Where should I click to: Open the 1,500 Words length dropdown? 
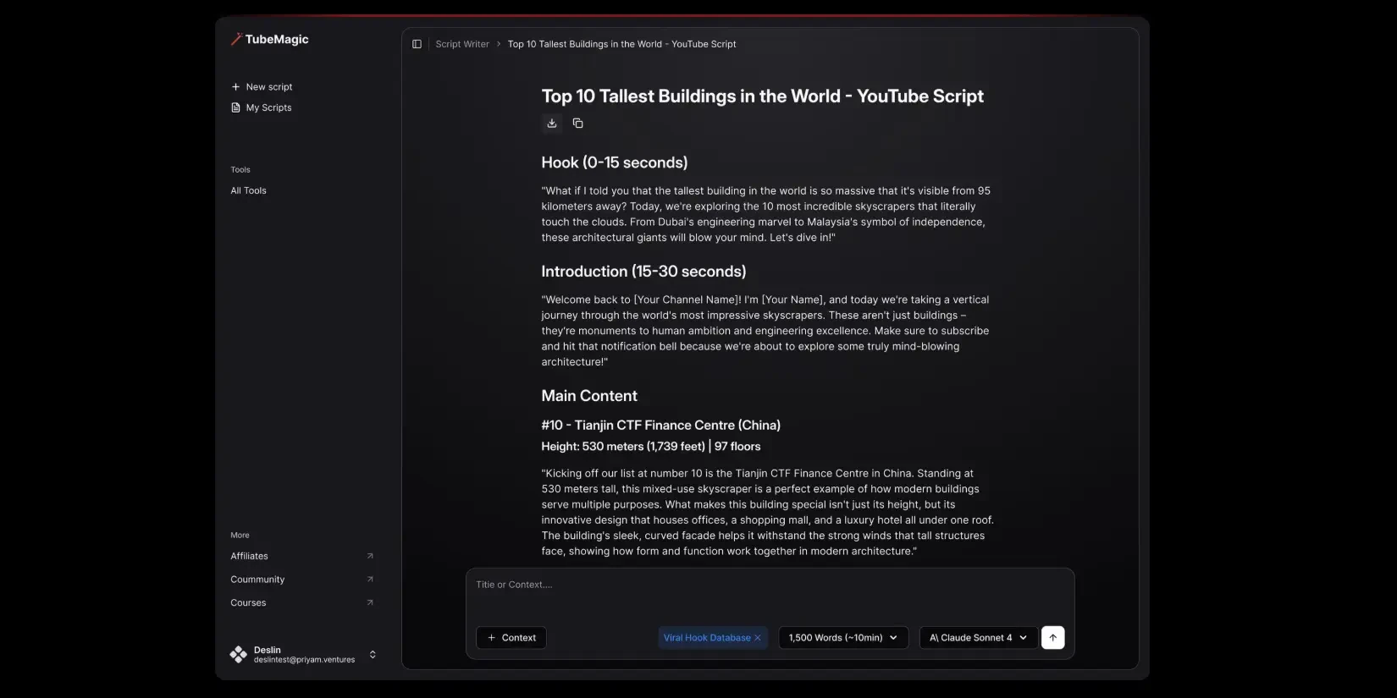pos(843,638)
